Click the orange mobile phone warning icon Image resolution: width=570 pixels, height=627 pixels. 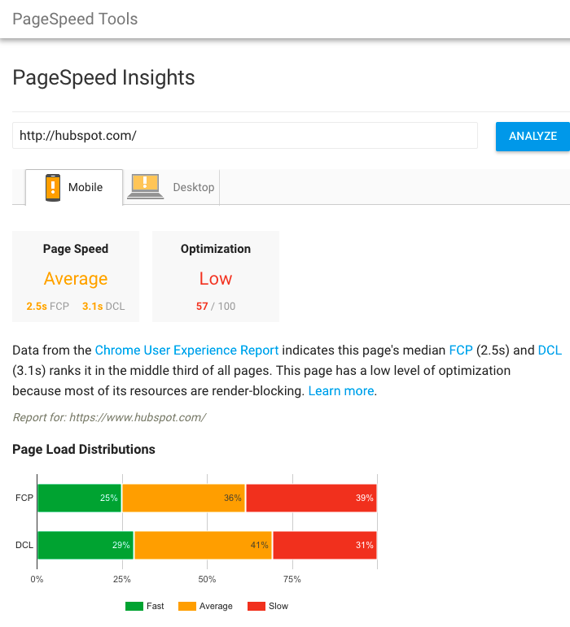tap(53, 188)
